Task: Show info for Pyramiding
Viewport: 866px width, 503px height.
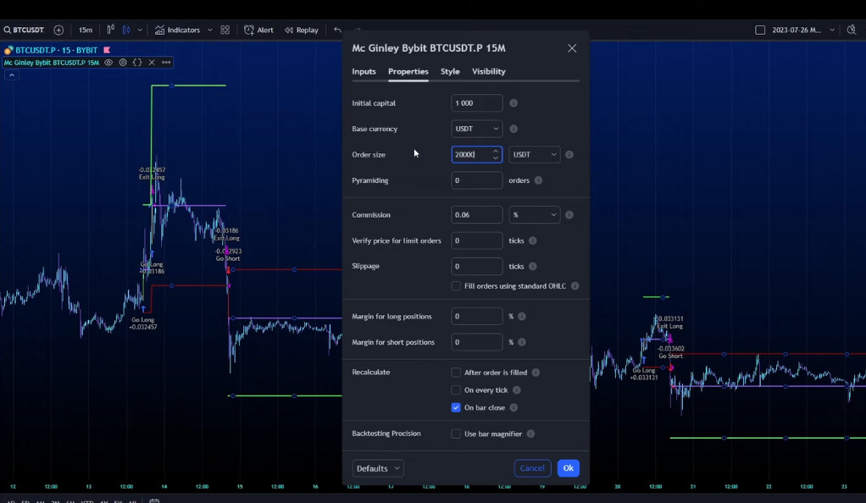Action: pos(538,180)
